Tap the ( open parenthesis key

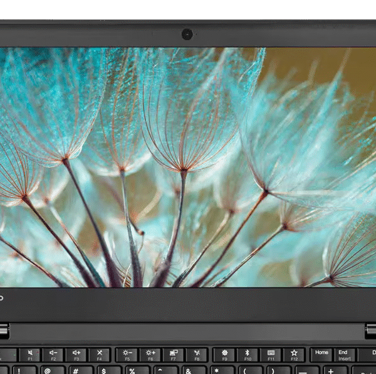point(251,370)
